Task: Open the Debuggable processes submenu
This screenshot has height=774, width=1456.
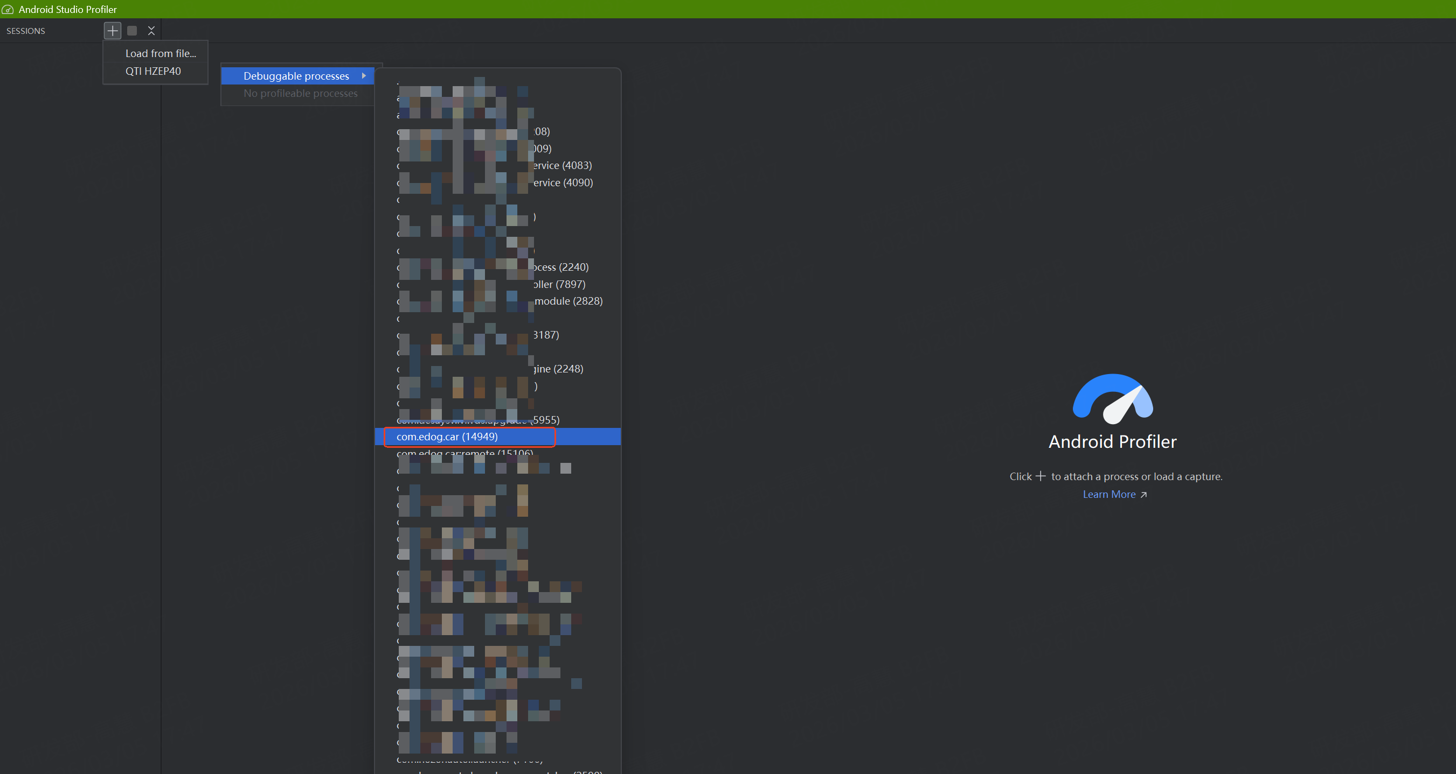Action: pos(297,76)
